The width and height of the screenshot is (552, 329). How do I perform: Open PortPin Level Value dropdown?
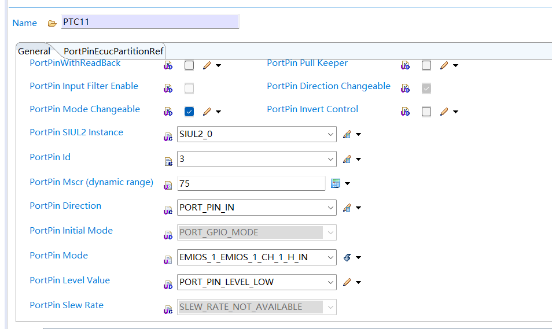tap(331, 282)
